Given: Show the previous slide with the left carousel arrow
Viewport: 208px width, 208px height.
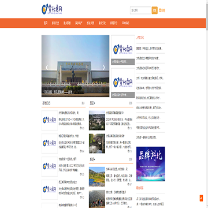Looking at the screenshot, I should click(x=47, y=68).
